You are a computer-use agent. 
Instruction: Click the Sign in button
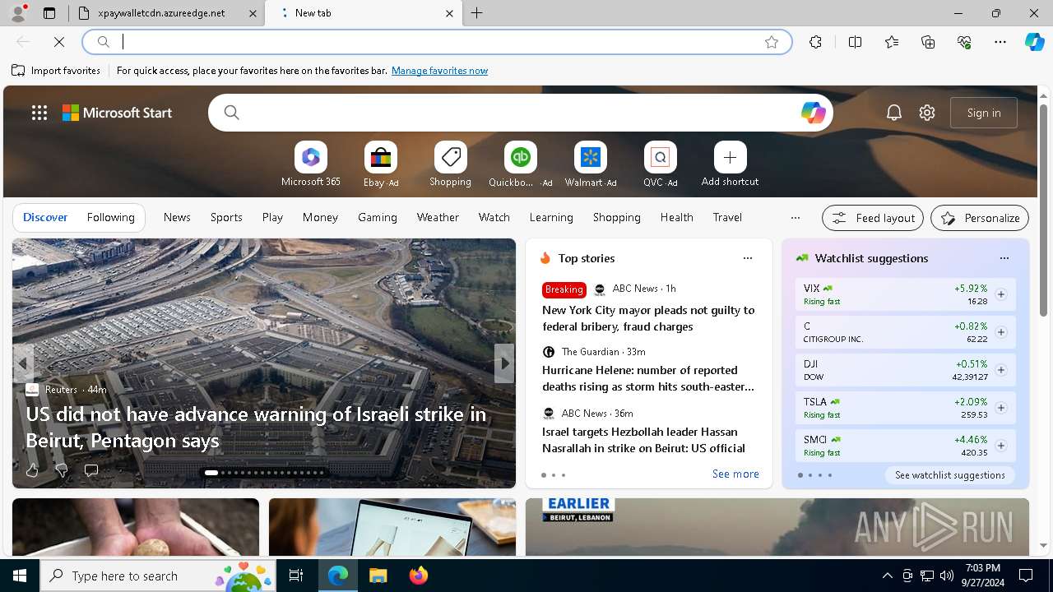pos(984,113)
